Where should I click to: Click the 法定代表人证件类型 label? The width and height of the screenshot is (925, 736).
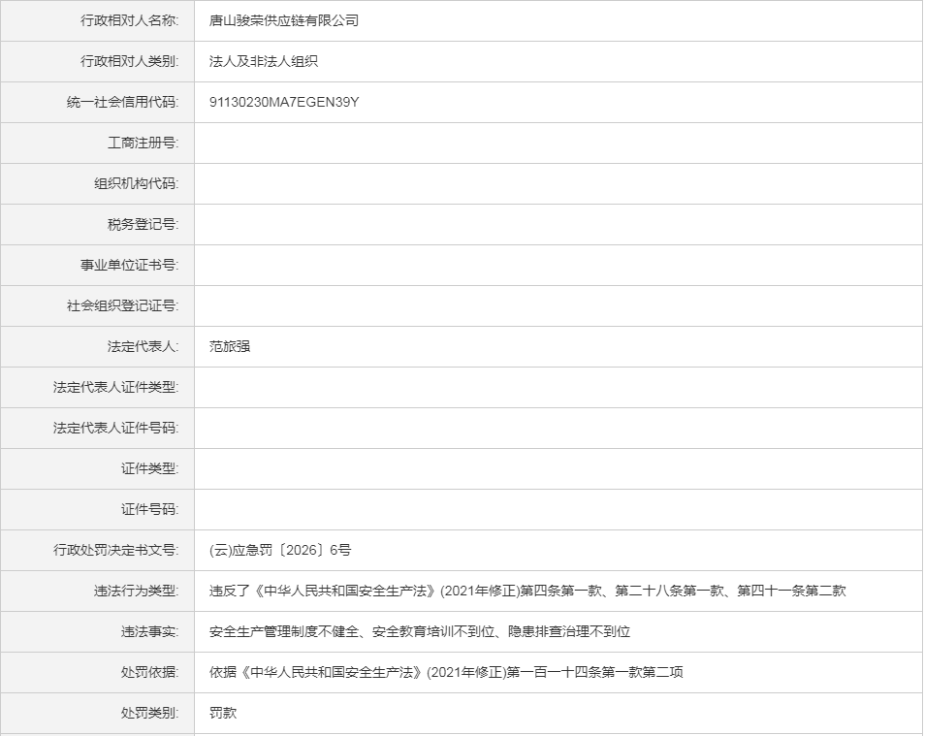click(x=115, y=387)
